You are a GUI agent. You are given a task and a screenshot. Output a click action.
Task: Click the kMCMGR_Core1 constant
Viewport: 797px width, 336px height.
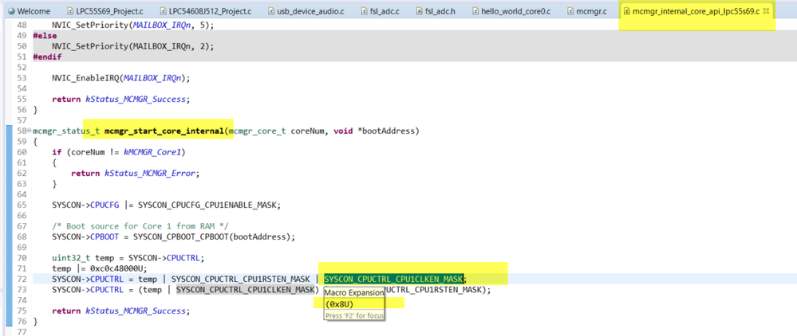(x=152, y=152)
